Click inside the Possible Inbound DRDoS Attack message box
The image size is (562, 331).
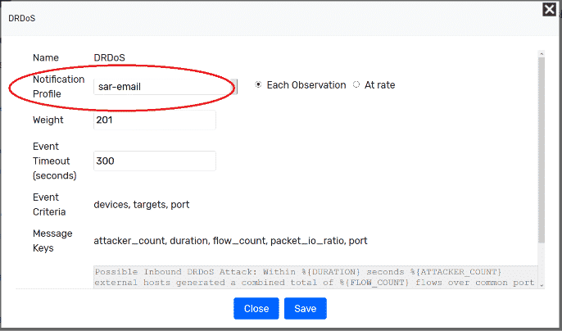point(315,277)
